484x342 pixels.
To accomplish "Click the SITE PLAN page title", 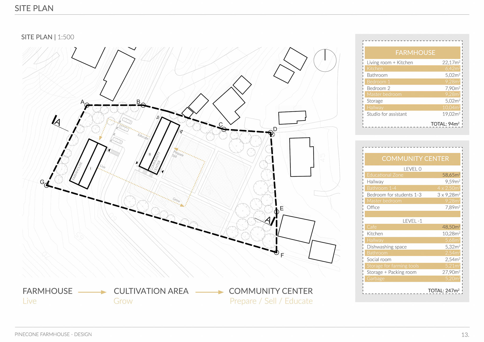I will pyautogui.click(x=34, y=8).
